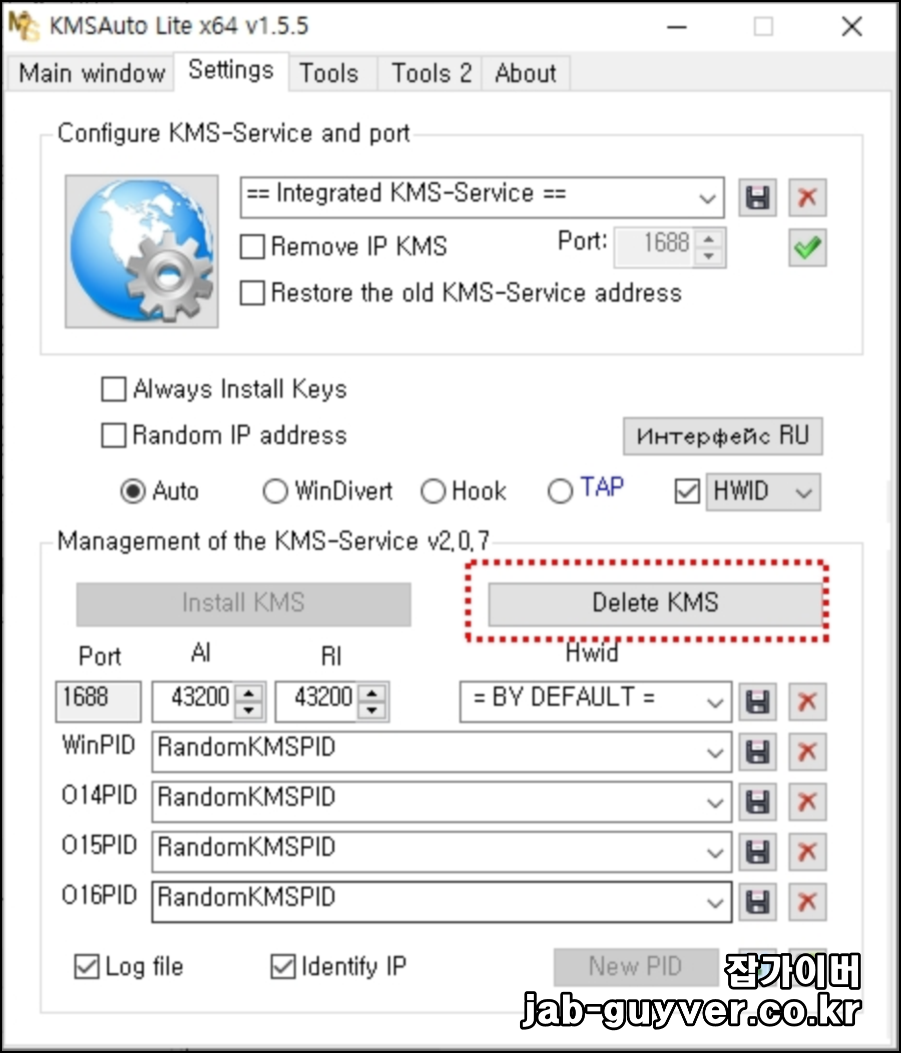
Task: Click the management Port field showing 1688
Action: pos(98,701)
